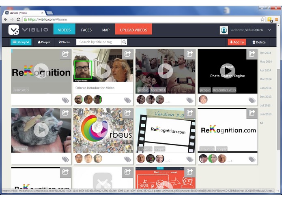Click the Delete button
282x200 pixels.
[259, 42]
